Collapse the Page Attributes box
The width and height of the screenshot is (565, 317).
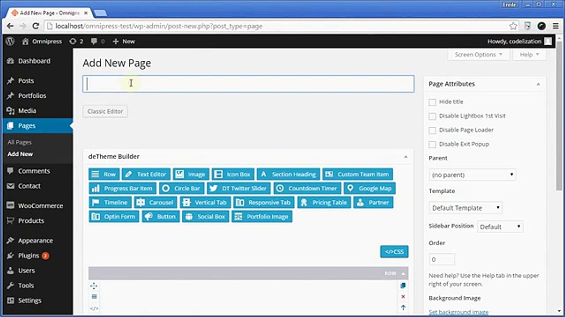(538, 84)
